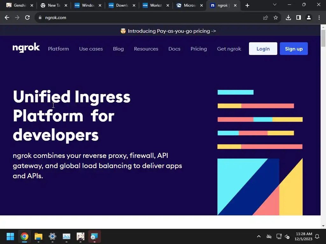Reload the ngrok page
This screenshot has height=244, width=326.
(27, 18)
